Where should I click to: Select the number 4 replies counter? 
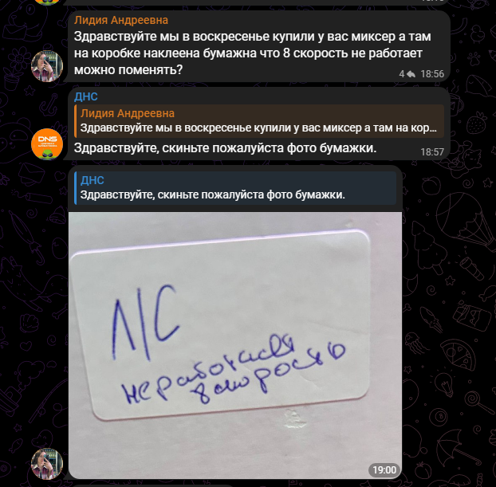coord(402,74)
